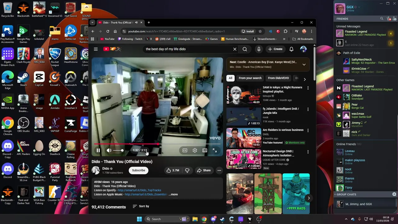Go back in Chrome
The height and width of the screenshot is (224, 398).
(x=93, y=31)
